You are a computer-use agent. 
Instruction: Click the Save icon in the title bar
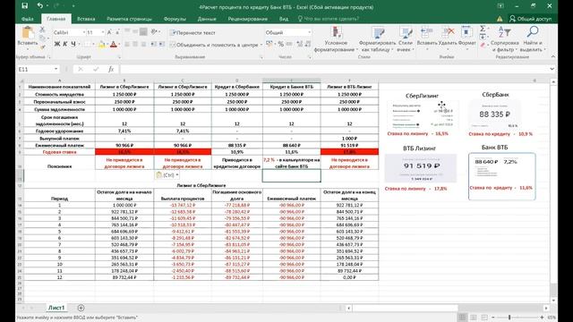point(24,6)
